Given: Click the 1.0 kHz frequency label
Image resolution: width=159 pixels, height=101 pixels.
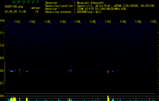Looking at the screenshot, I should tap(2, 45).
